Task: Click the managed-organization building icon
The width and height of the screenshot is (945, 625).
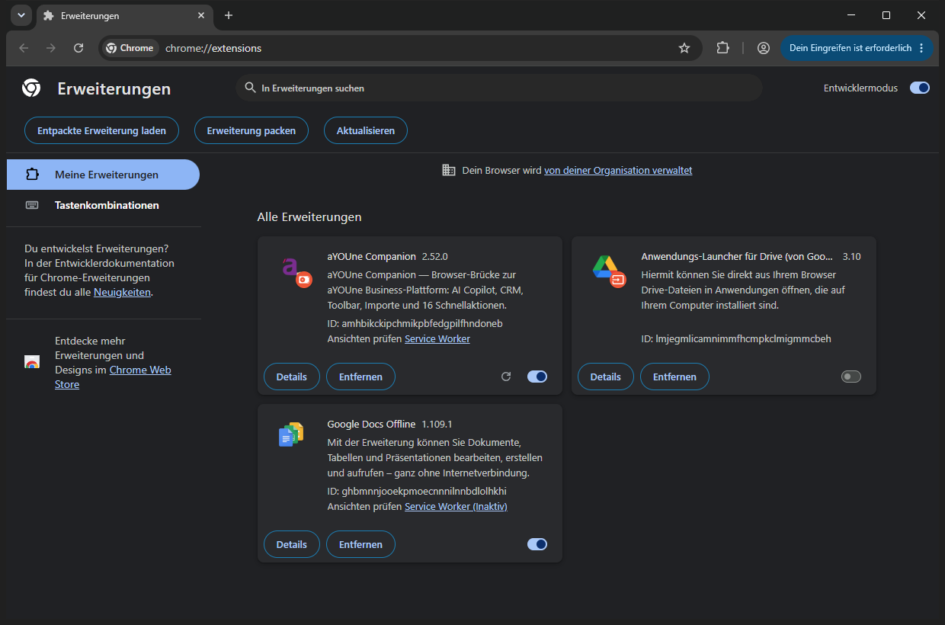Action: tap(449, 170)
